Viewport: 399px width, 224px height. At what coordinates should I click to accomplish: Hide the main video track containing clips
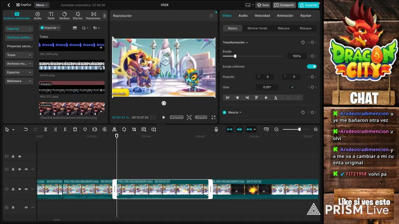click(20, 189)
